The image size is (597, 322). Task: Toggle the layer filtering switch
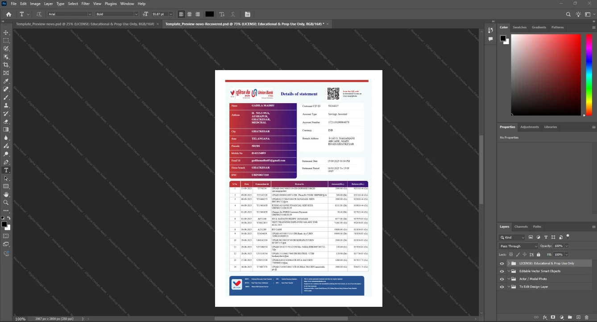(x=568, y=237)
